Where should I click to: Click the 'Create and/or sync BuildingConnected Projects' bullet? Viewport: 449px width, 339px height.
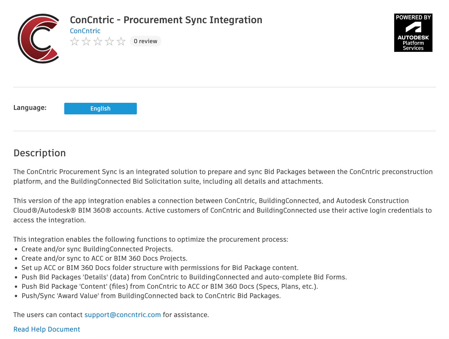click(97, 249)
